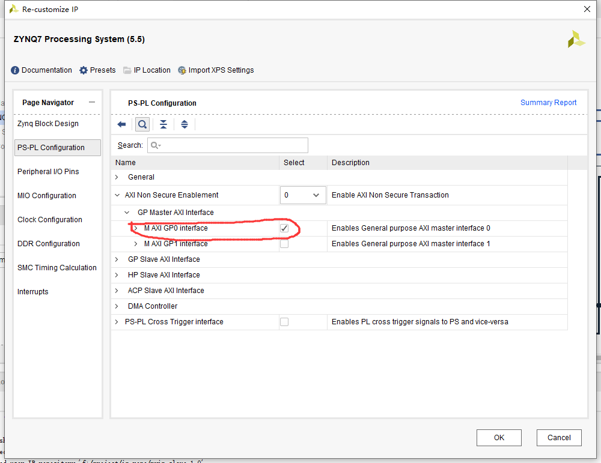Viewport: 601px width, 463px height.
Task: Click the search field magnifier dropdown icon
Action: click(x=156, y=145)
